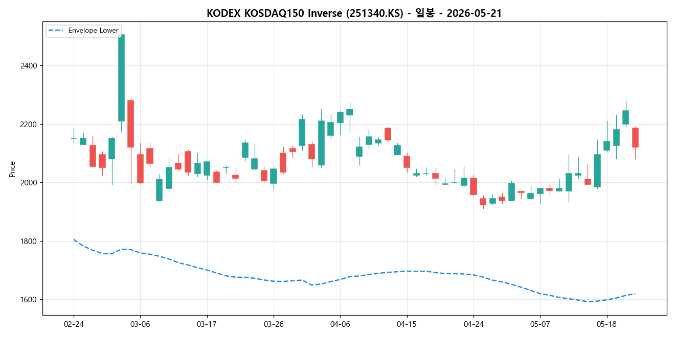Screen dimensions: 675x337
Task: Click the 03-17 x-axis date label
Action: coord(207,324)
